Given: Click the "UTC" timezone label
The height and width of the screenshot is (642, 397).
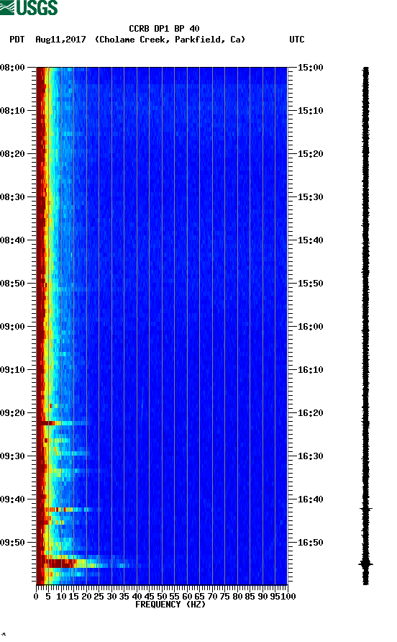Looking at the screenshot, I should pos(297,40).
